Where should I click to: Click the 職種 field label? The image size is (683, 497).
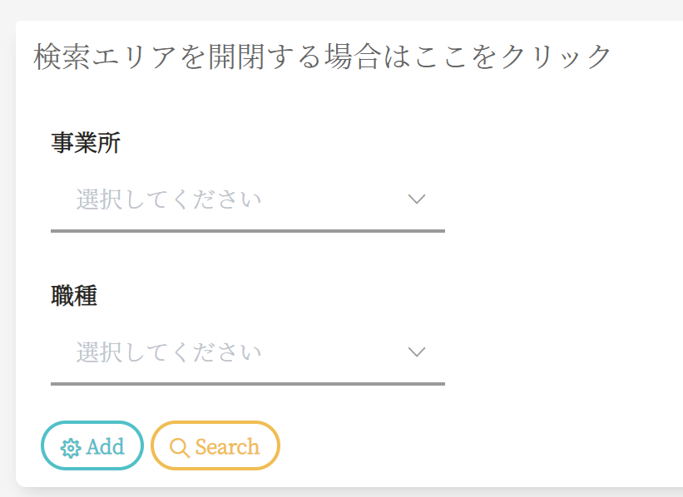74,297
